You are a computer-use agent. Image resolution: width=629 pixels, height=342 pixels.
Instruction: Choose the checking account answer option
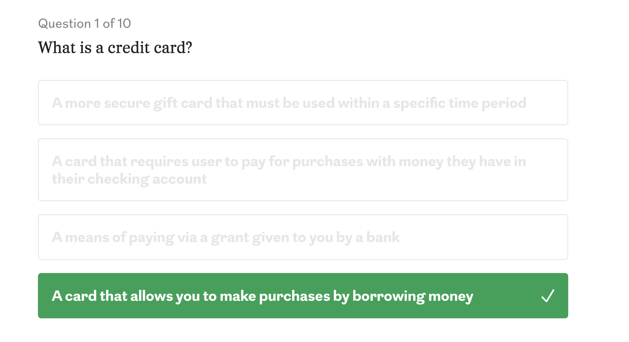(303, 170)
